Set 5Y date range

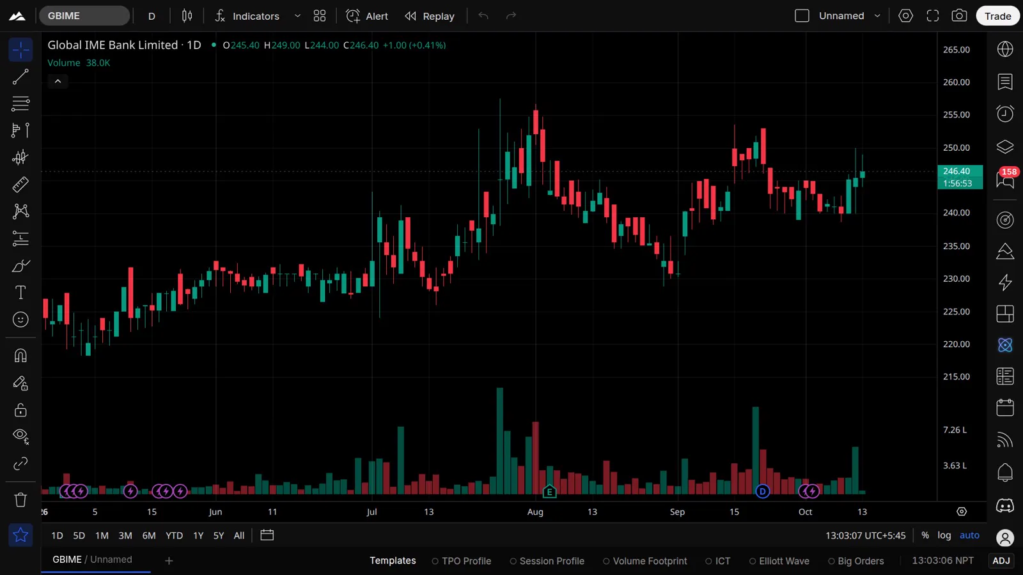(x=219, y=535)
